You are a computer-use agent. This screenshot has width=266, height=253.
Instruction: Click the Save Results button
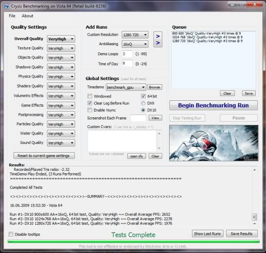[241, 234]
